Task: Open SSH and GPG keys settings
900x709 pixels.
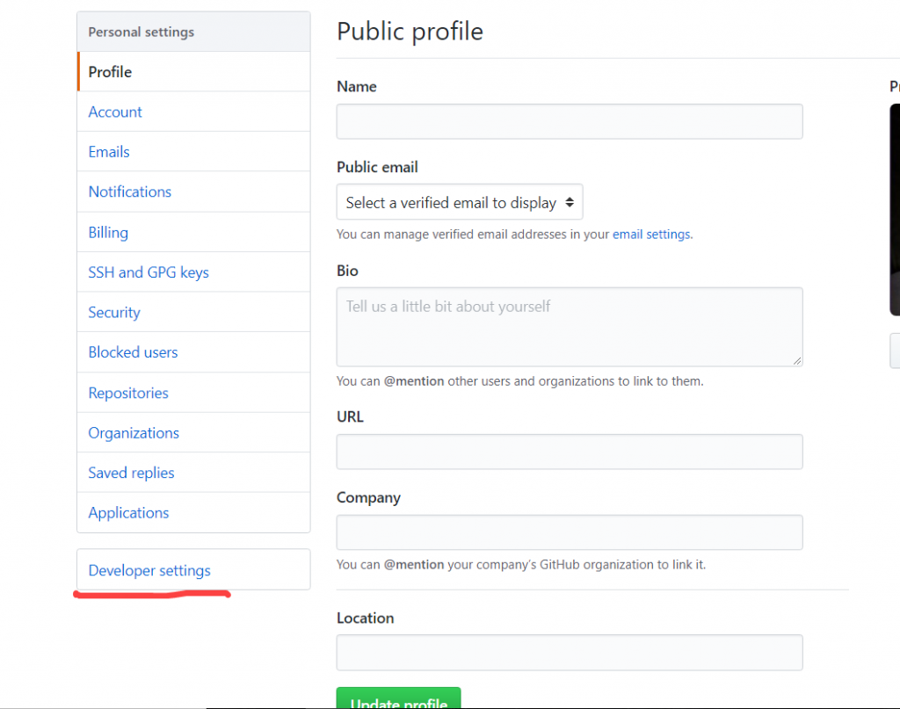Action: [148, 271]
